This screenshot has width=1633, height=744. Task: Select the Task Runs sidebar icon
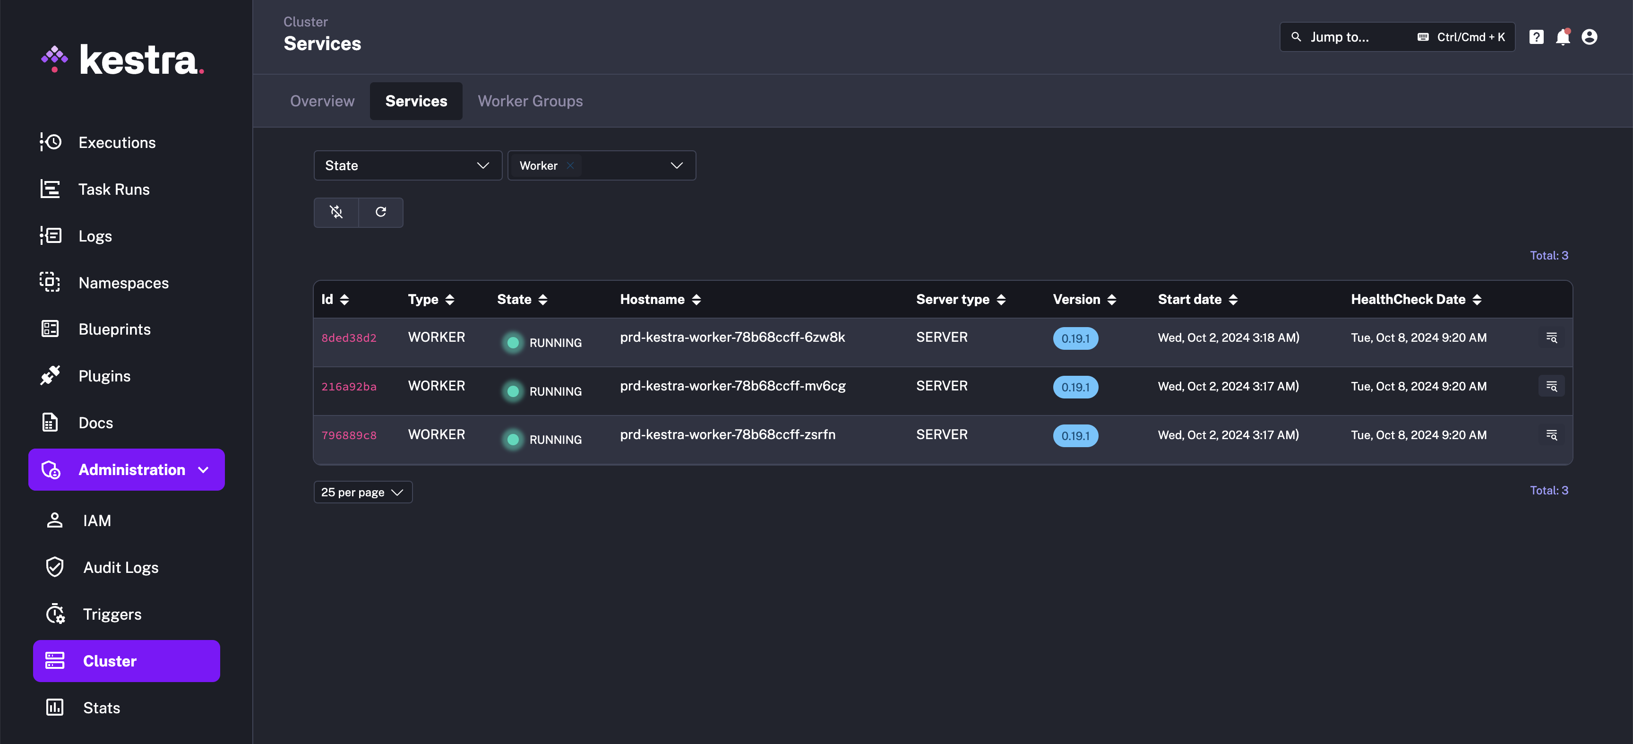pyautogui.click(x=51, y=189)
